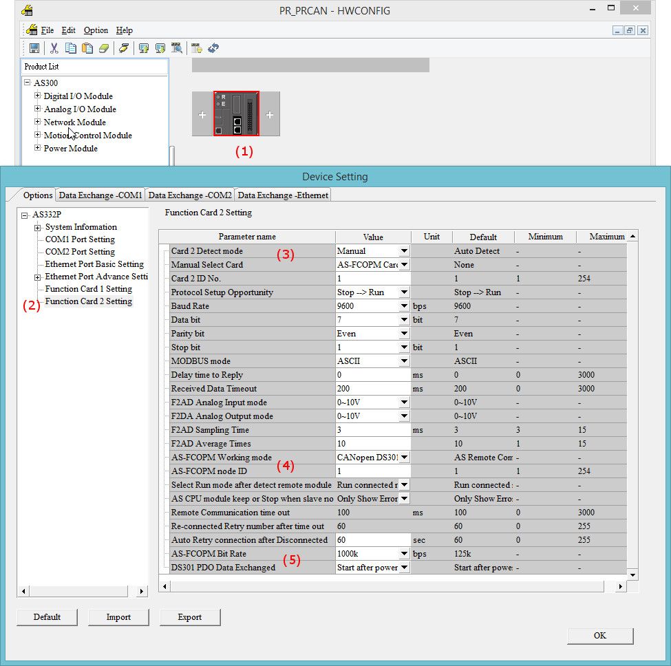Image resolution: width=671 pixels, height=666 pixels.
Task: Expand System Information in the device tree
Action: [38, 227]
